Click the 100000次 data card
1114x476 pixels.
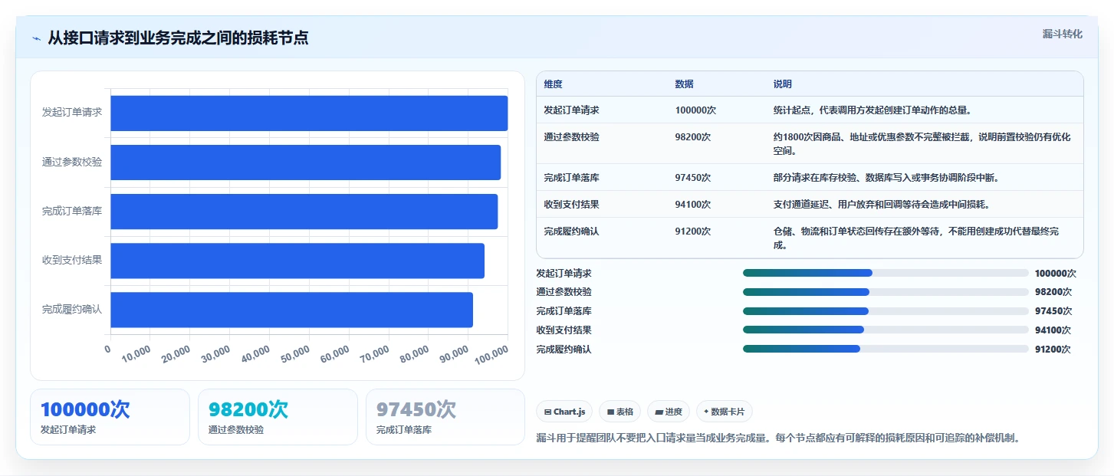coord(110,417)
